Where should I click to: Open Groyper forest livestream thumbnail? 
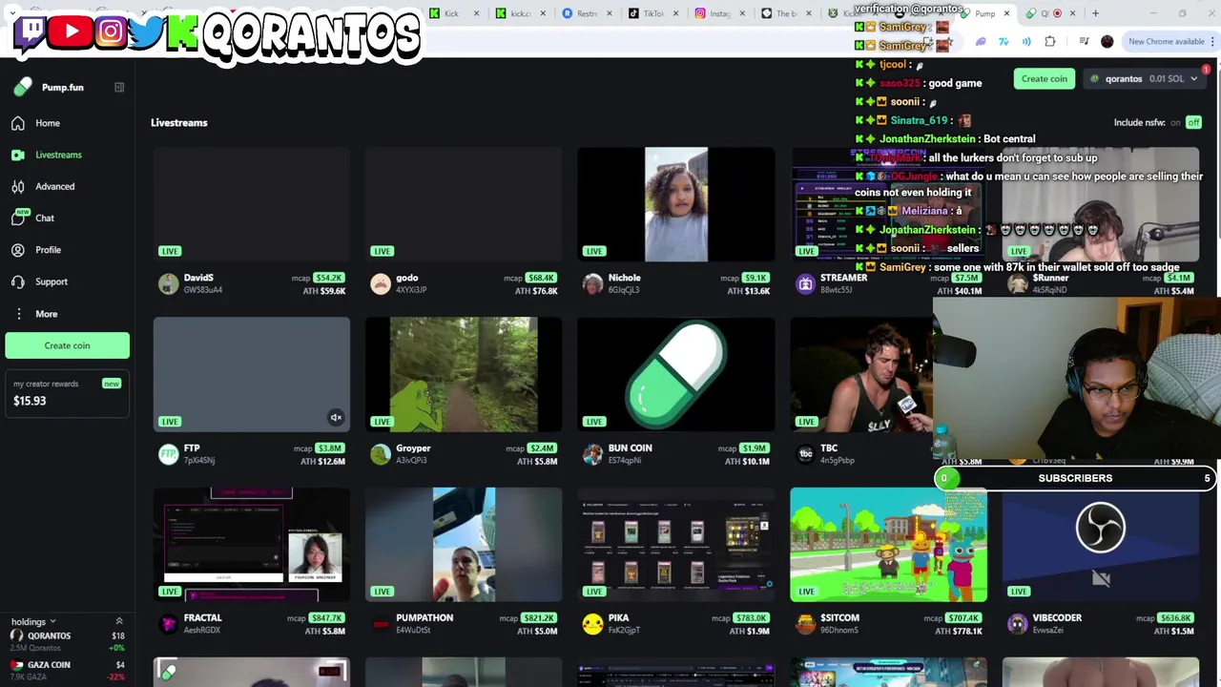[464, 374]
